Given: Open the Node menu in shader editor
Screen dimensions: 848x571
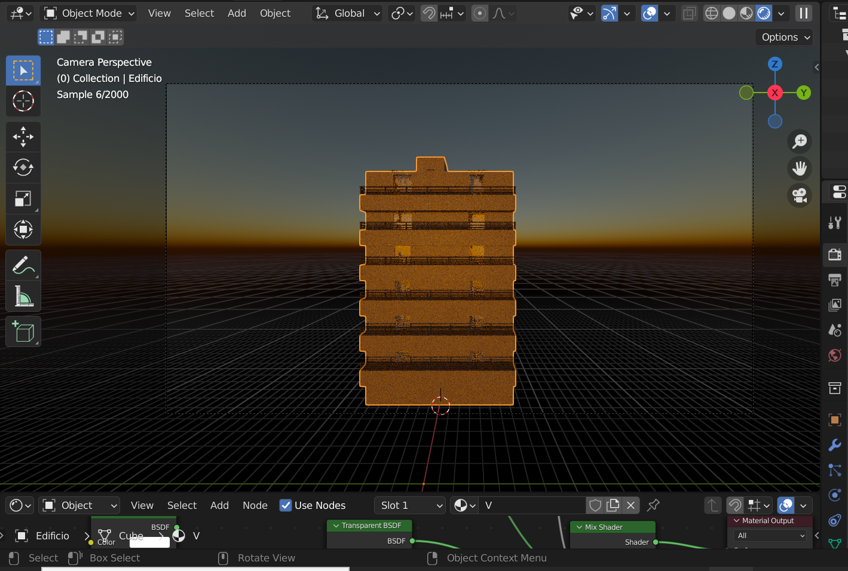Looking at the screenshot, I should coord(255,505).
